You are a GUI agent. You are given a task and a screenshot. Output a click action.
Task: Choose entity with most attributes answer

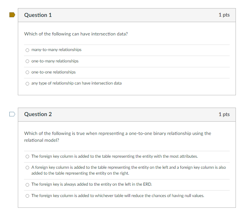coord(28,156)
